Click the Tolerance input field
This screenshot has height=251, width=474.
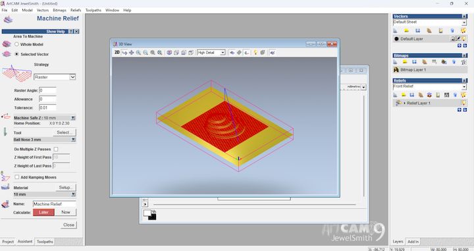(47, 107)
